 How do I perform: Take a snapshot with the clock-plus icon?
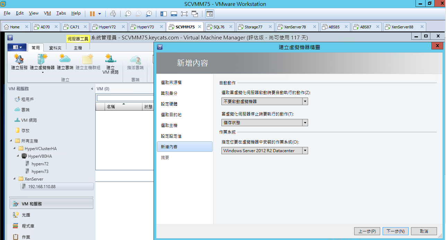(x=128, y=13)
